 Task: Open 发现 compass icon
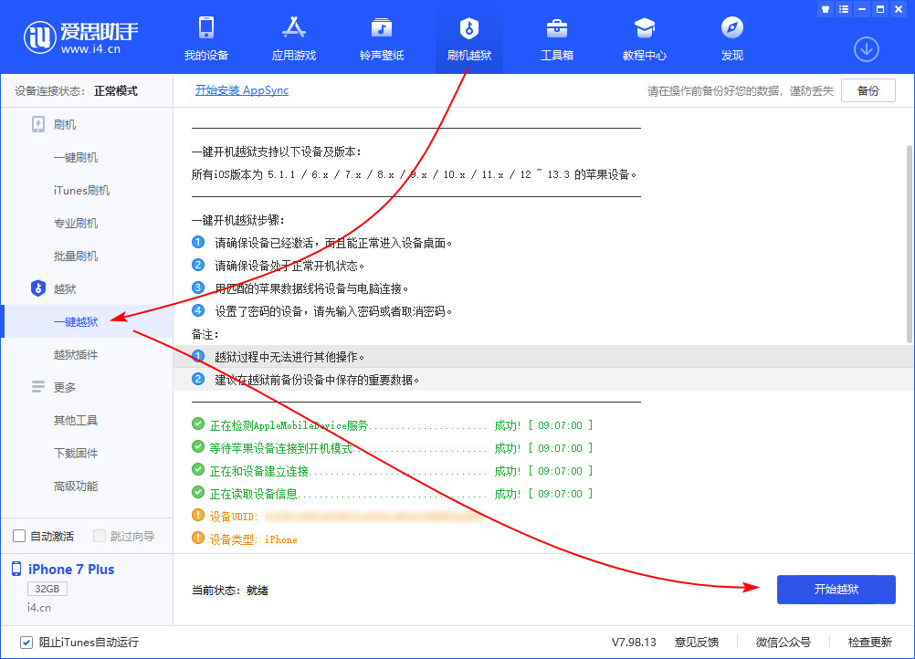[731, 28]
